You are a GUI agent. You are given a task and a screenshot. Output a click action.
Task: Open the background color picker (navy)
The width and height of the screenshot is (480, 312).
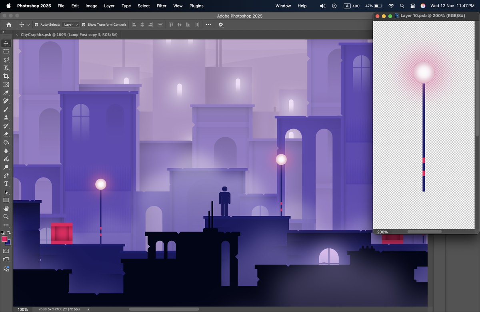coord(8,242)
